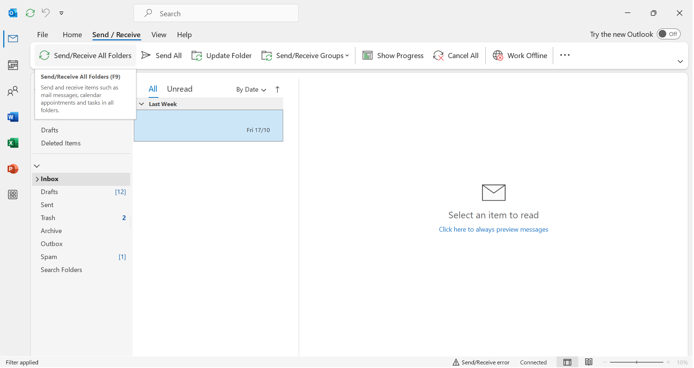
Task: Switch to the Home tab
Action: [72, 35]
